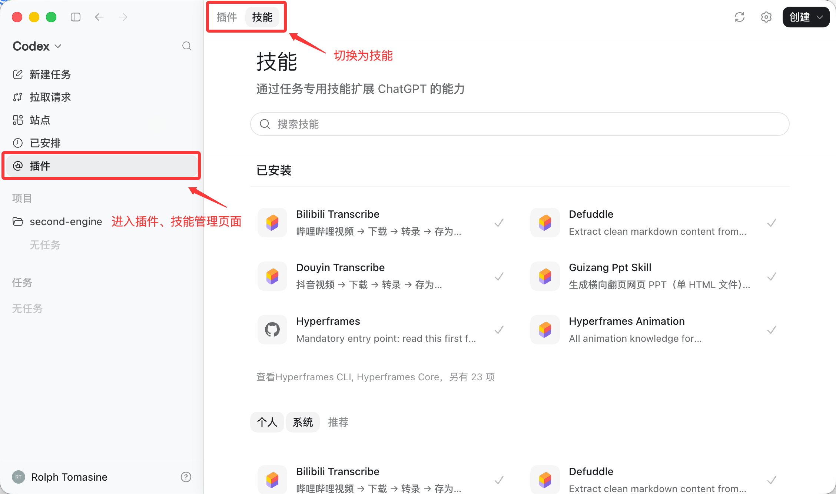Image resolution: width=836 pixels, height=494 pixels.
Task: Open the 创建 dropdown button
Action: [806, 17]
